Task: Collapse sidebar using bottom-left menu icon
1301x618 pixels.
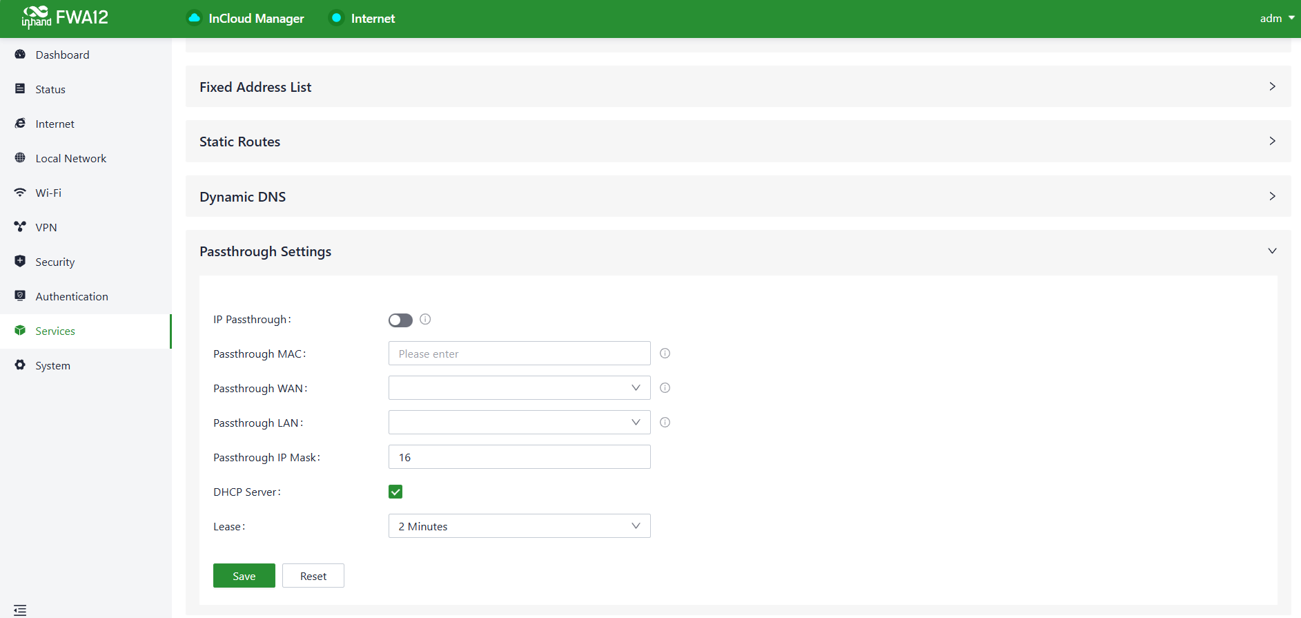Action: [x=20, y=610]
